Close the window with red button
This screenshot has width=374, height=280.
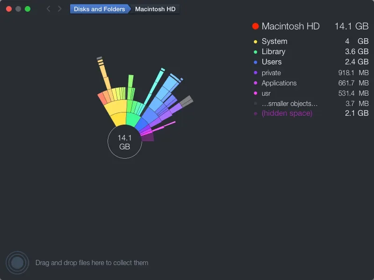pyautogui.click(x=9, y=9)
